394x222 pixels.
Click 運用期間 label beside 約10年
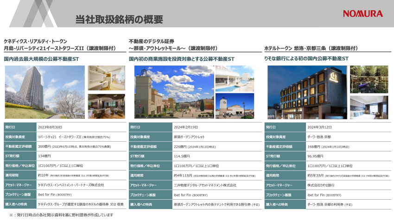click(x=20, y=175)
